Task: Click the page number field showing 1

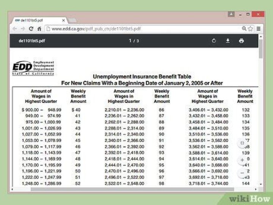Action: 130,41
